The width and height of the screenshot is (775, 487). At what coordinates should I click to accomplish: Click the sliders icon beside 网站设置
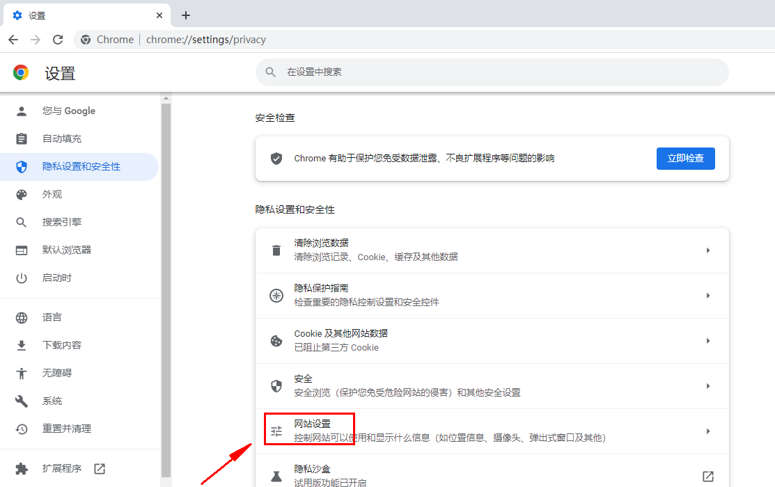(x=276, y=430)
